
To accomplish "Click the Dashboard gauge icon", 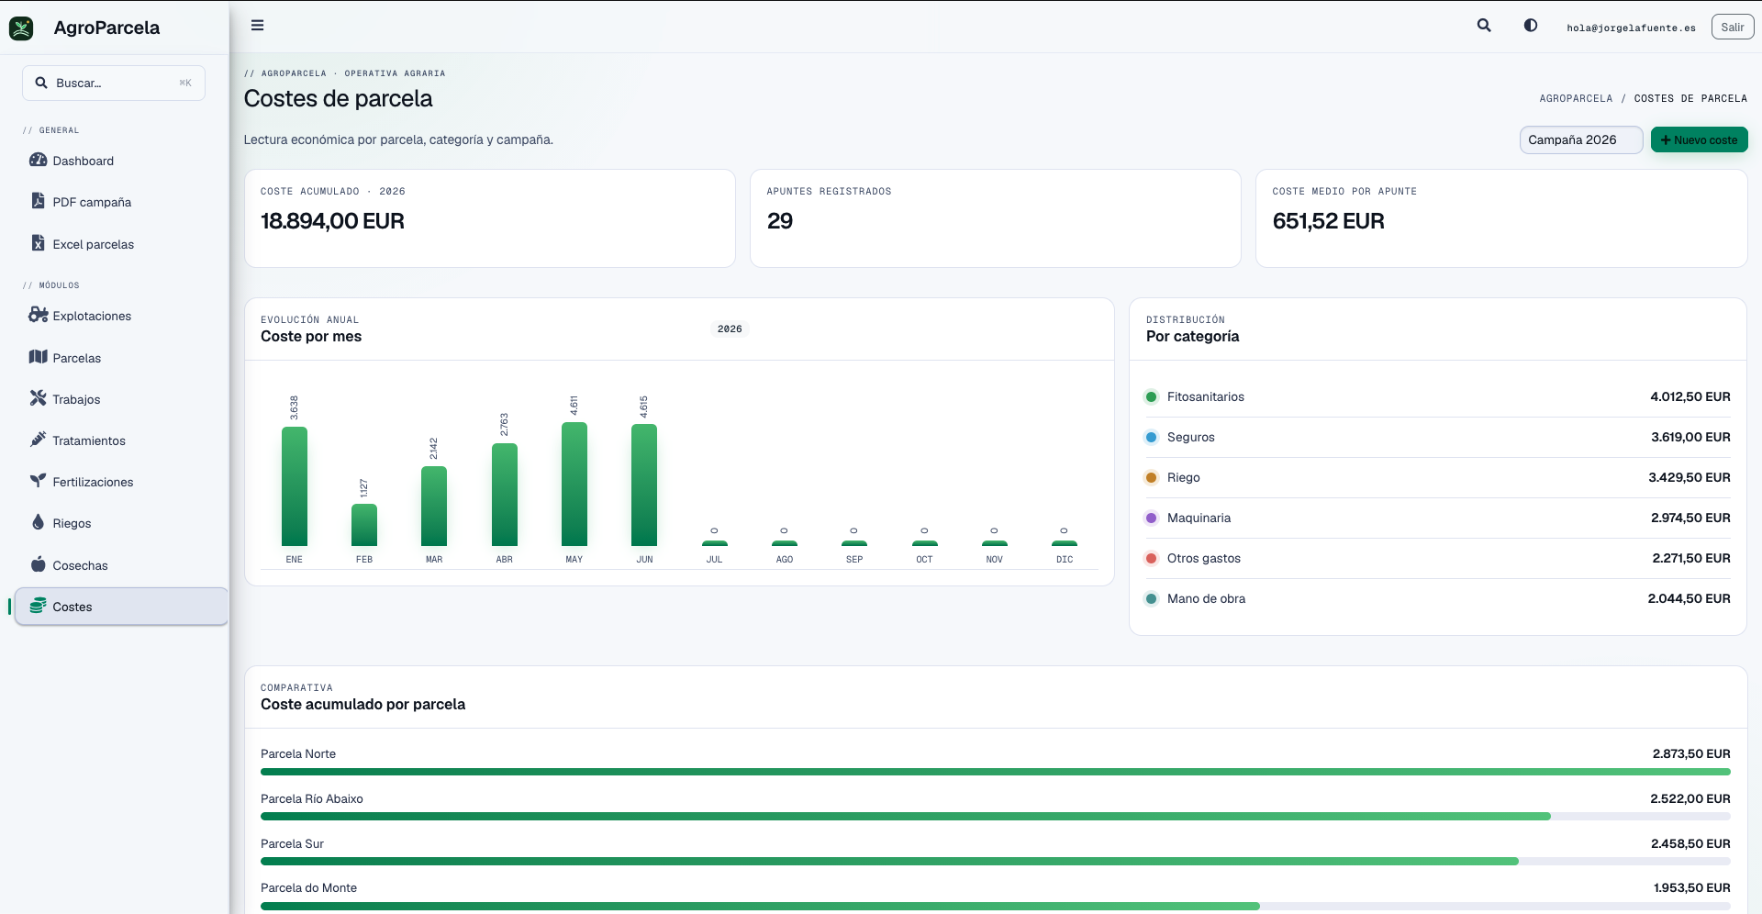I will [38, 160].
